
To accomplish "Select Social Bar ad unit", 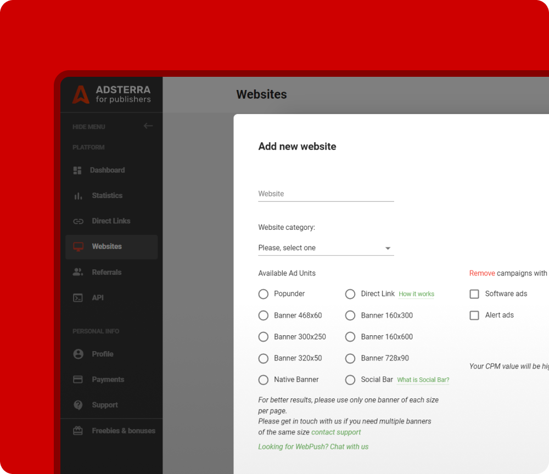I will 350,380.
